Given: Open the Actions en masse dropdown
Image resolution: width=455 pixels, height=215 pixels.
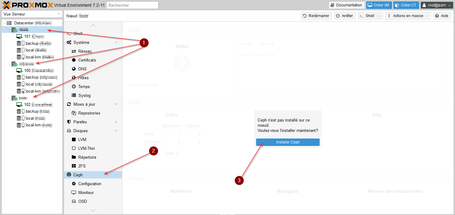Looking at the screenshot, I should [x=408, y=16].
